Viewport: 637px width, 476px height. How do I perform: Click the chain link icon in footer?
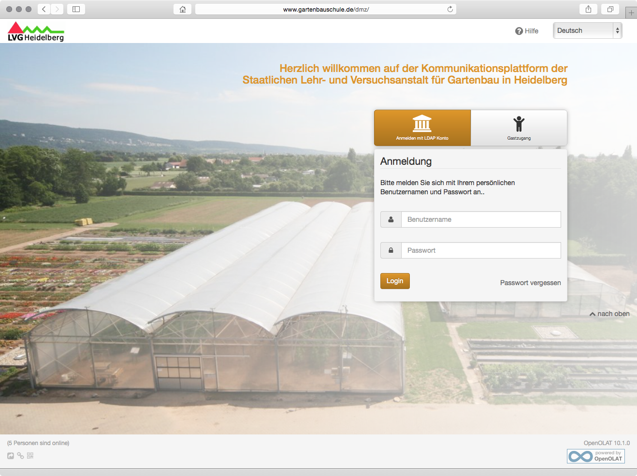(20, 456)
